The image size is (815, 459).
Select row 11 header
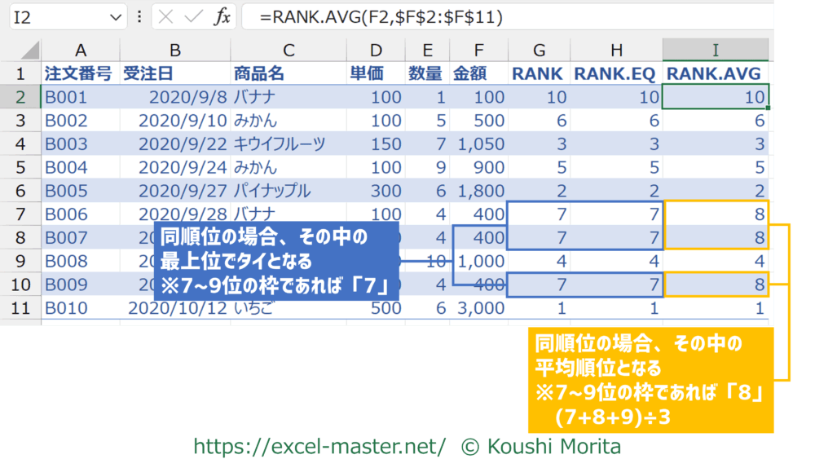click(x=20, y=309)
